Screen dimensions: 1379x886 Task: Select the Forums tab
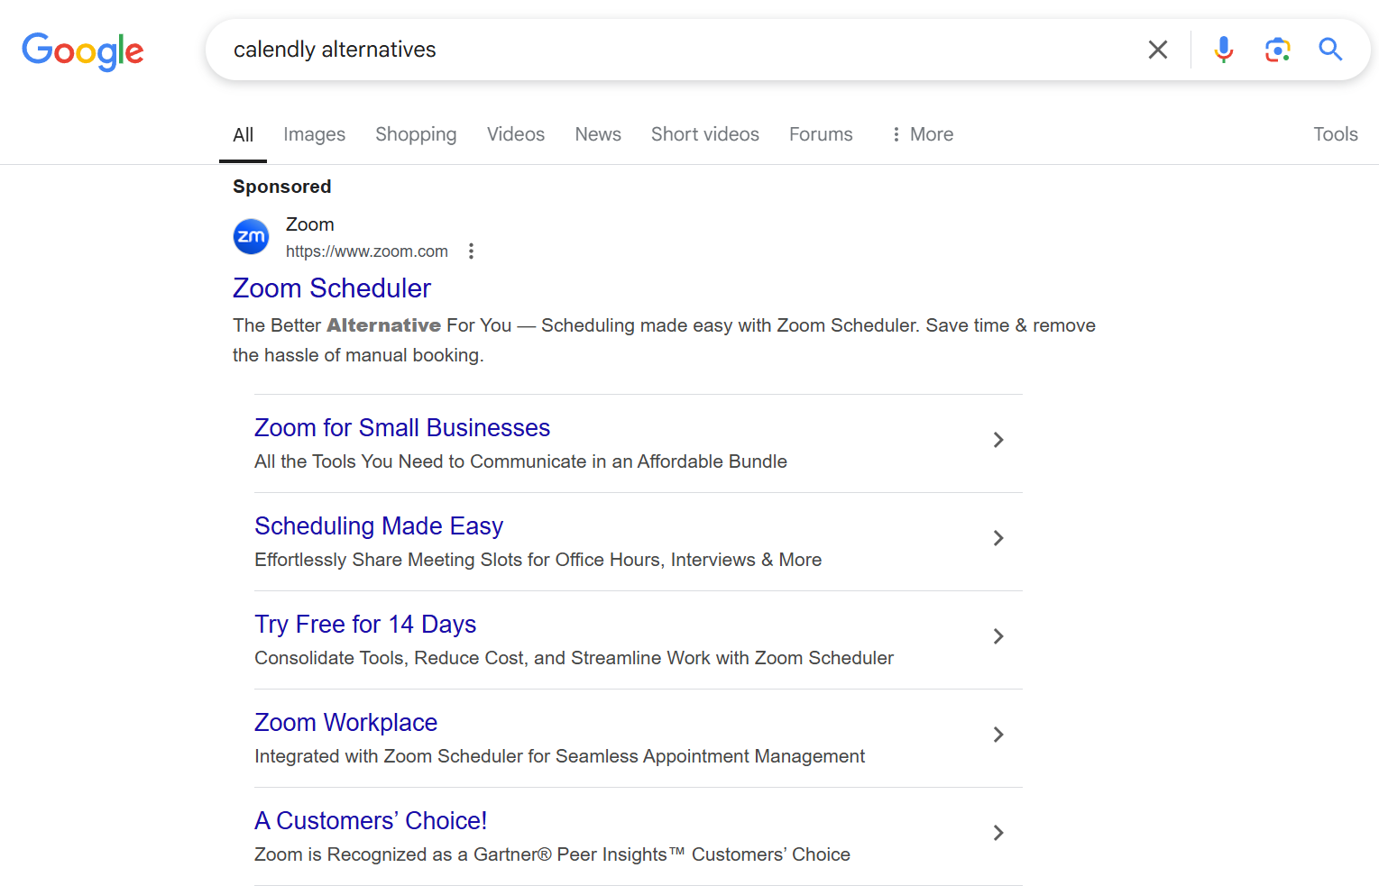(x=820, y=134)
